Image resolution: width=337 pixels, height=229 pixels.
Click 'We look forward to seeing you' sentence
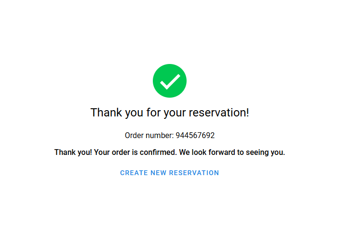coord(232,153)
